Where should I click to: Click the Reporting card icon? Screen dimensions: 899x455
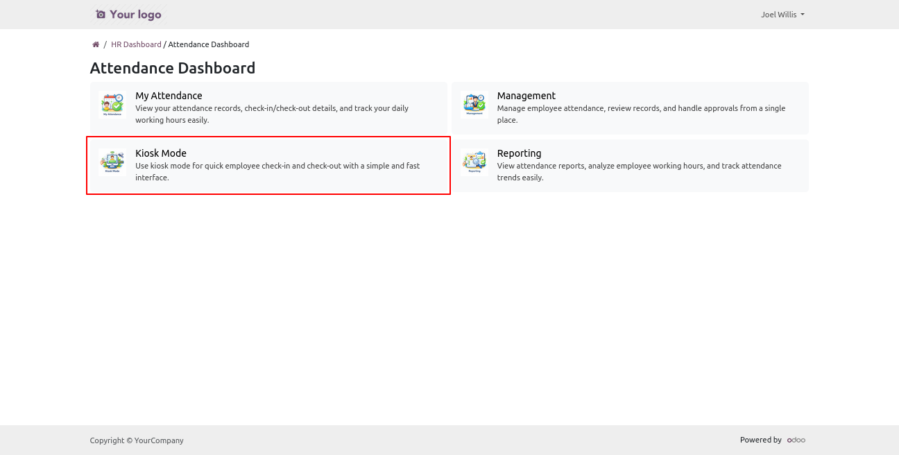(474, 162)
